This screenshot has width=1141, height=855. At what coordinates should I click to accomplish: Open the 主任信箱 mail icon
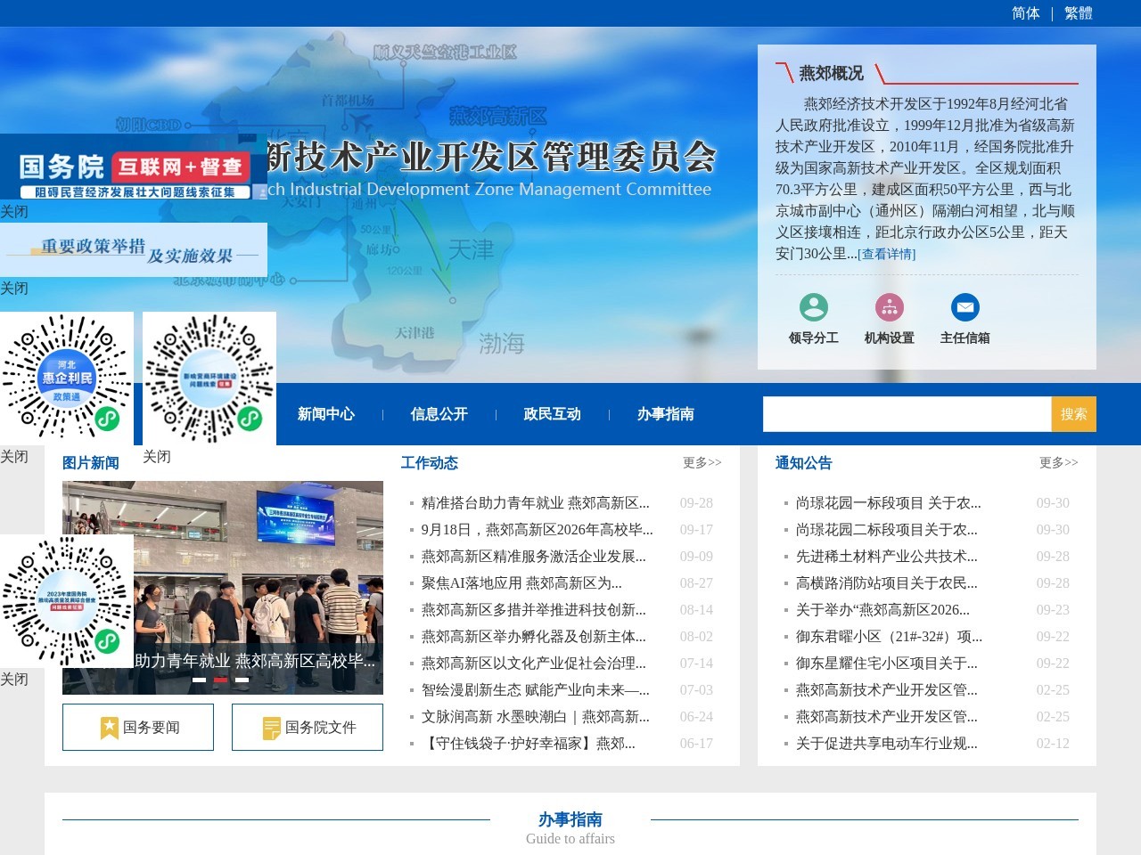(965, 307)
